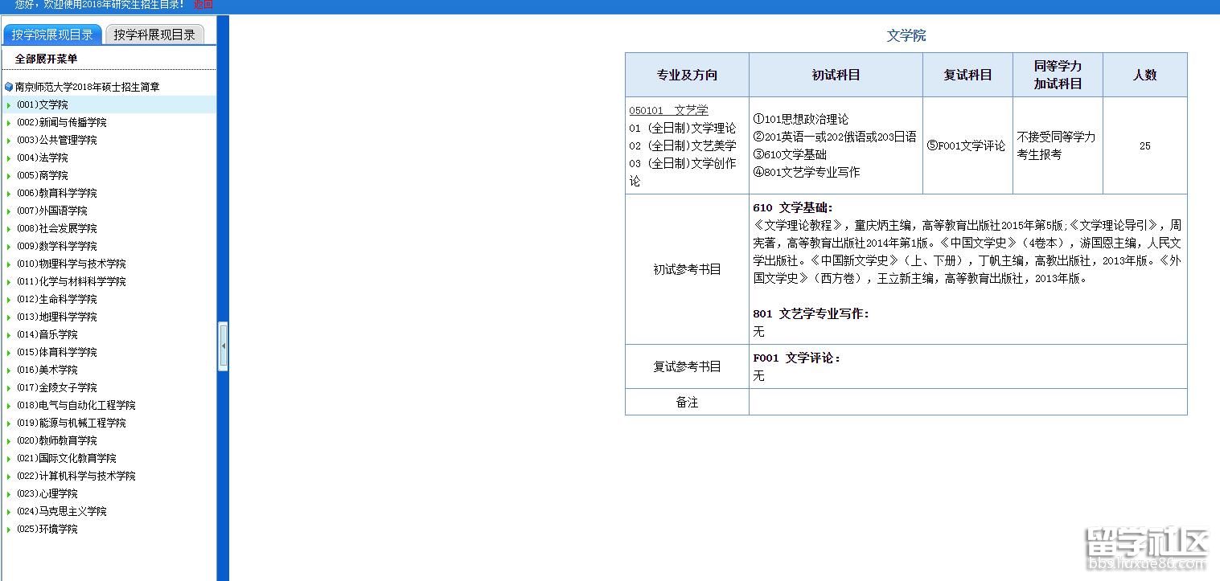Select (025)环境学院 at list bottom

pyautogui.click(x=47, y=529)
